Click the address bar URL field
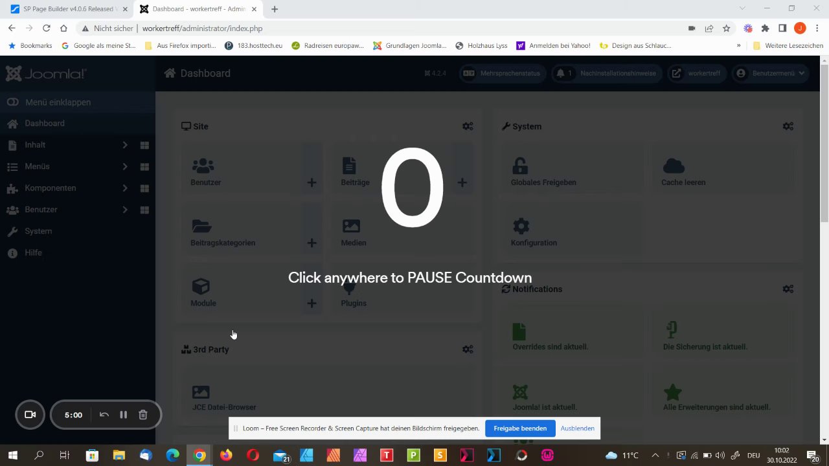This screenshot has width=829, height=466. pyautogui.click(x=382, y=28)
